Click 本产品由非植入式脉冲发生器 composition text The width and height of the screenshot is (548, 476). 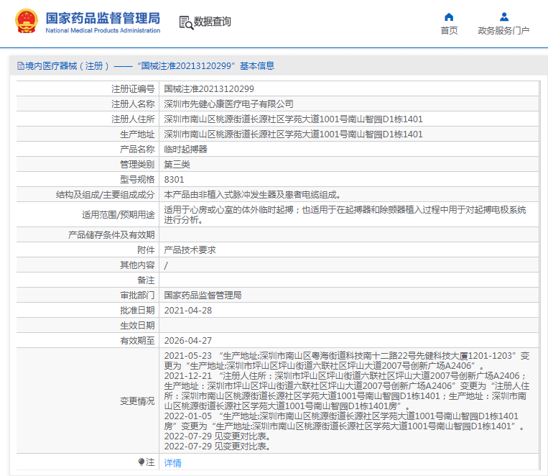[252, 194]
